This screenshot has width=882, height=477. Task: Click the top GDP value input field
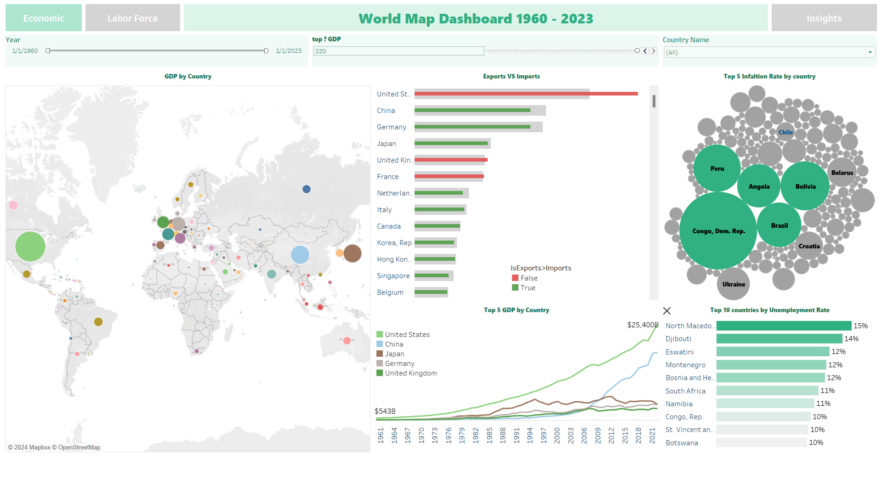click(398, 51)
